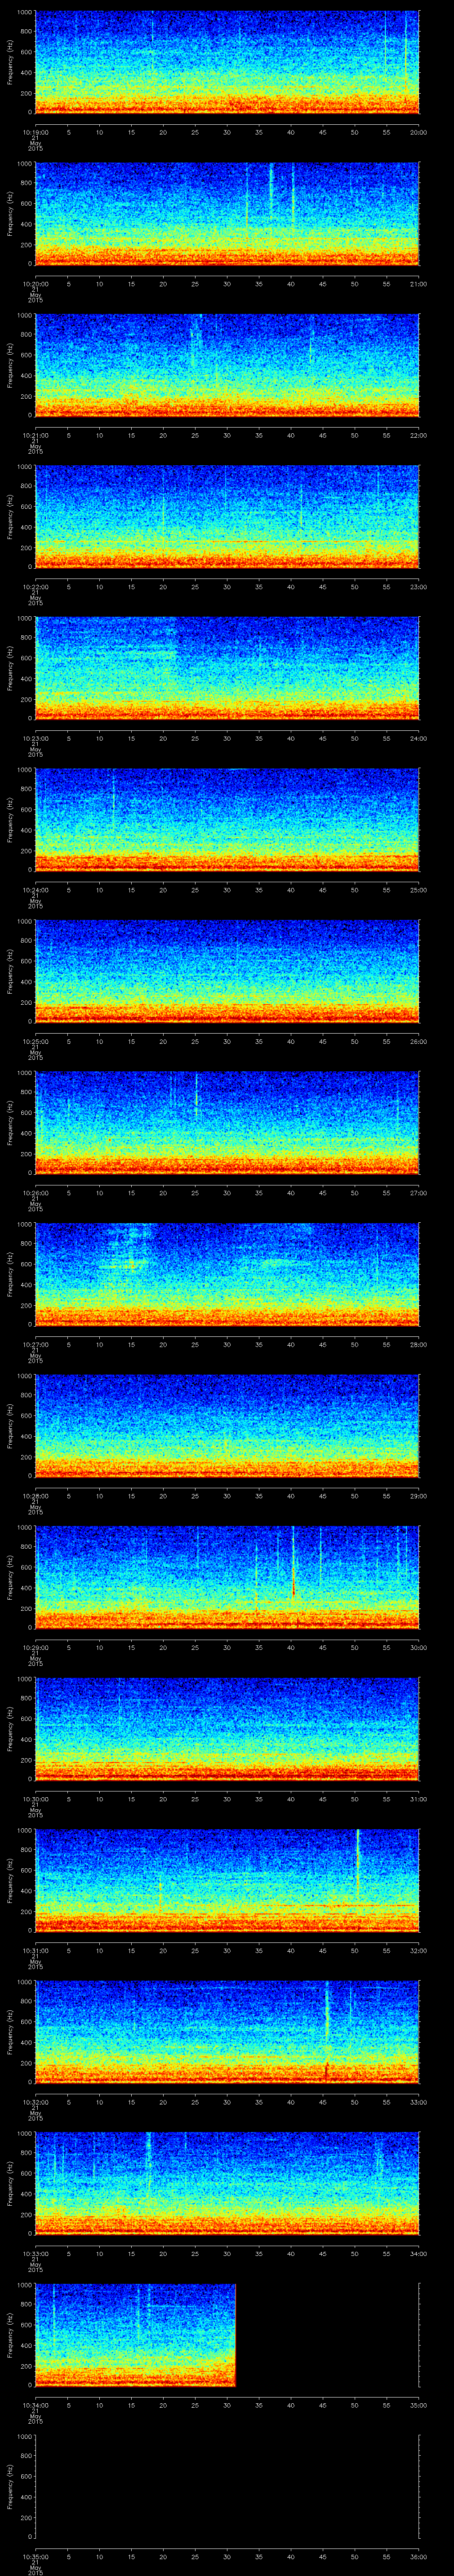Select the '10:30:00' time label
The image size is (454, 2576).
click(x=35, y=1799)
